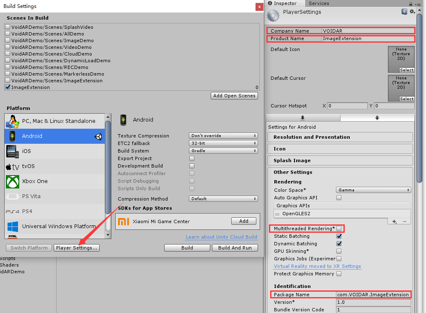Click the tvOS platform icon
The height and width of the screenshot is (313, 426).
click(13, 166)
